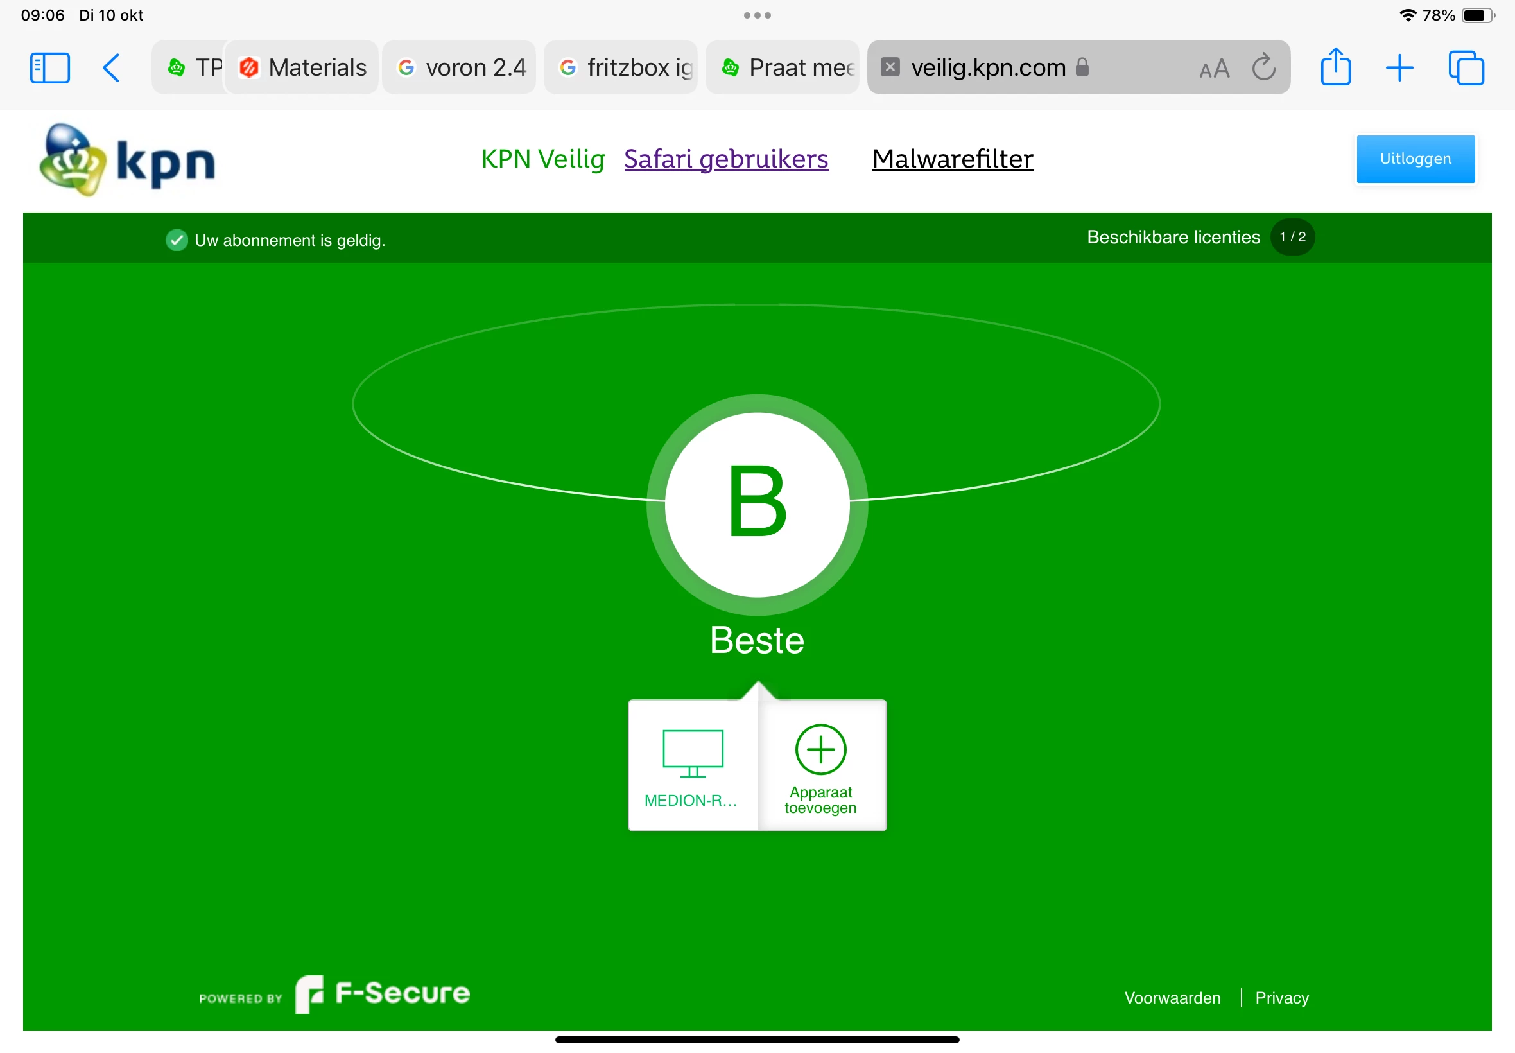Show tab overview icon

tap(1466, 68)
